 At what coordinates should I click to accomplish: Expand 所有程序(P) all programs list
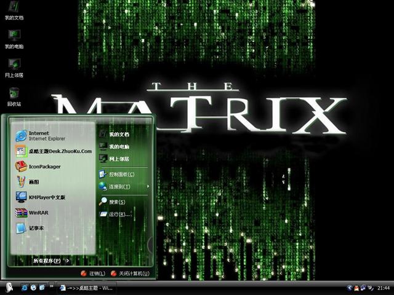point(51,261)
